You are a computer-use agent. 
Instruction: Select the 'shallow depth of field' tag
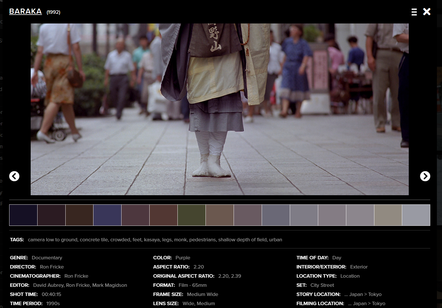click(242, 240)
